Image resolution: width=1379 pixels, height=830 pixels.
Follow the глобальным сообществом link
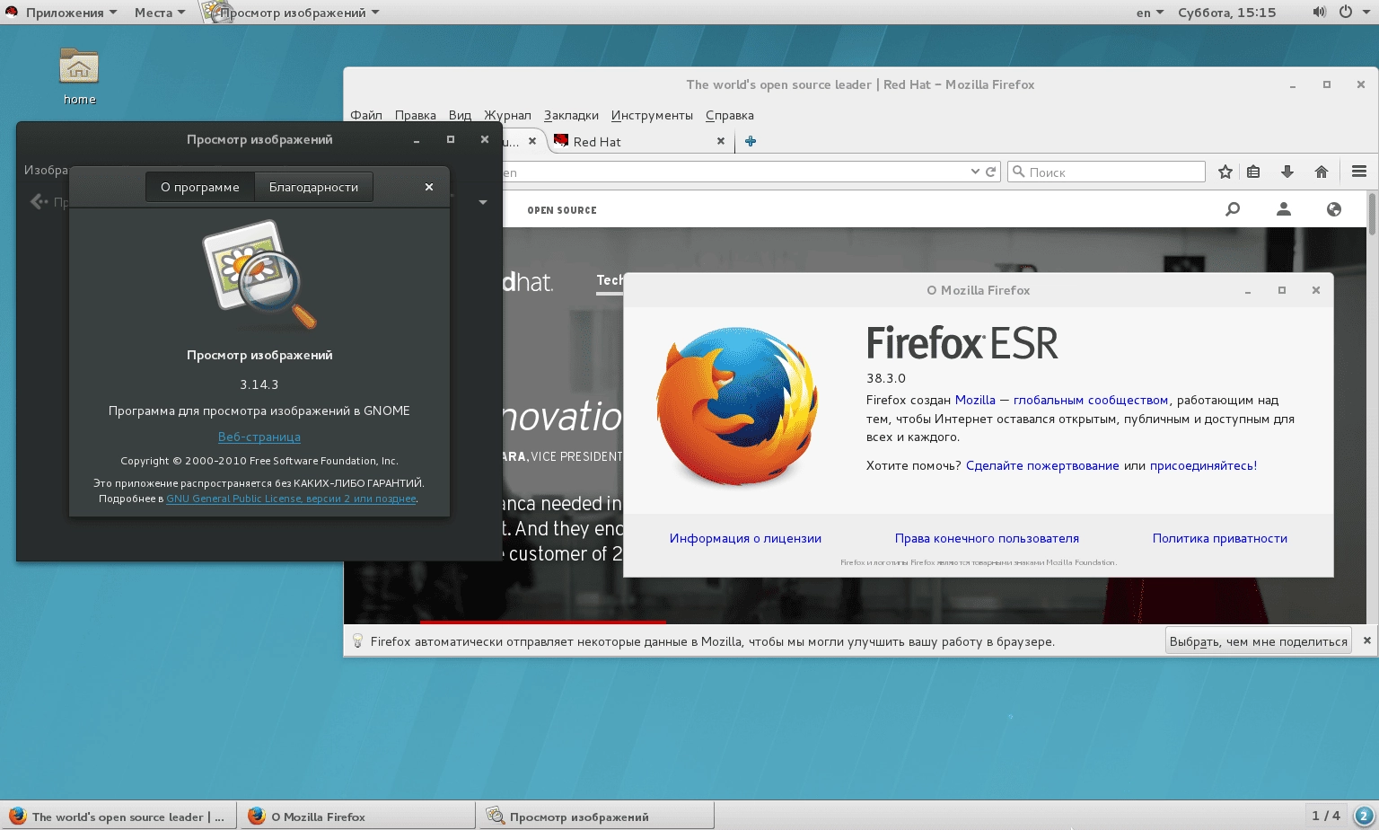click(x=1091, y=400)
